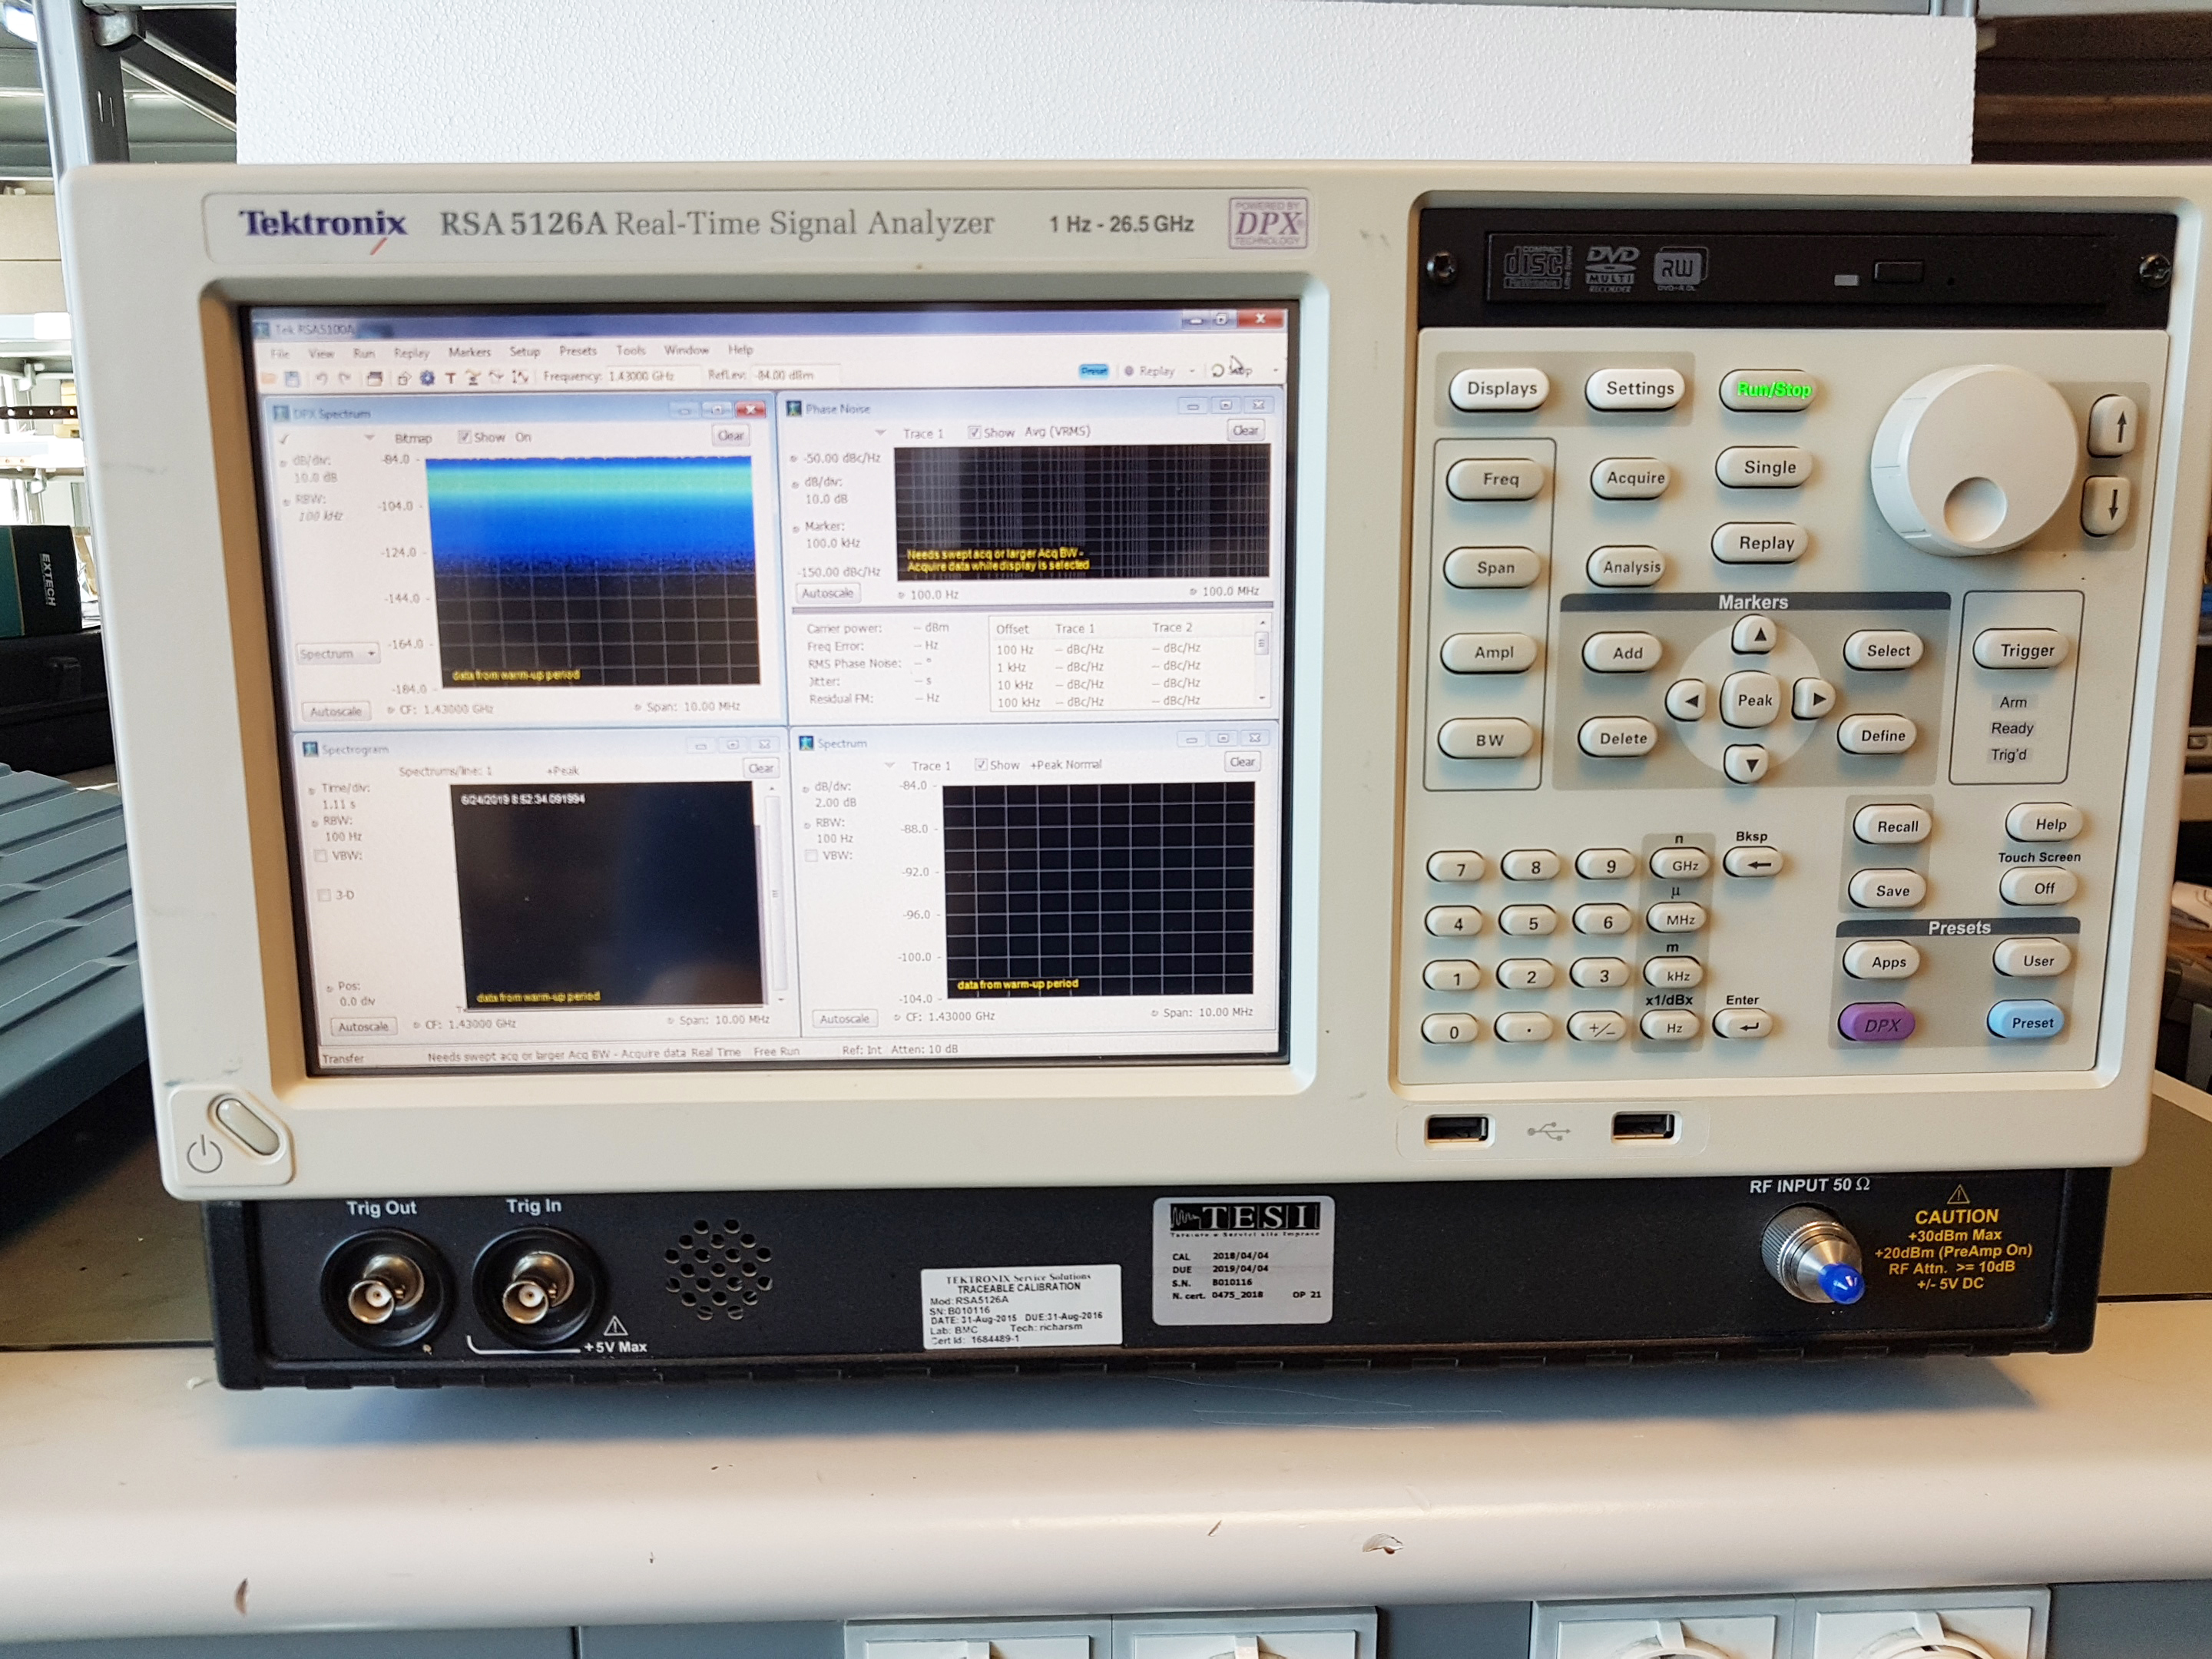Image resolution: width=2212 pixels, height=1659 pixels.
Task: Expand the dropdown arrow next to Stop
Action: tap(1275, 370)
